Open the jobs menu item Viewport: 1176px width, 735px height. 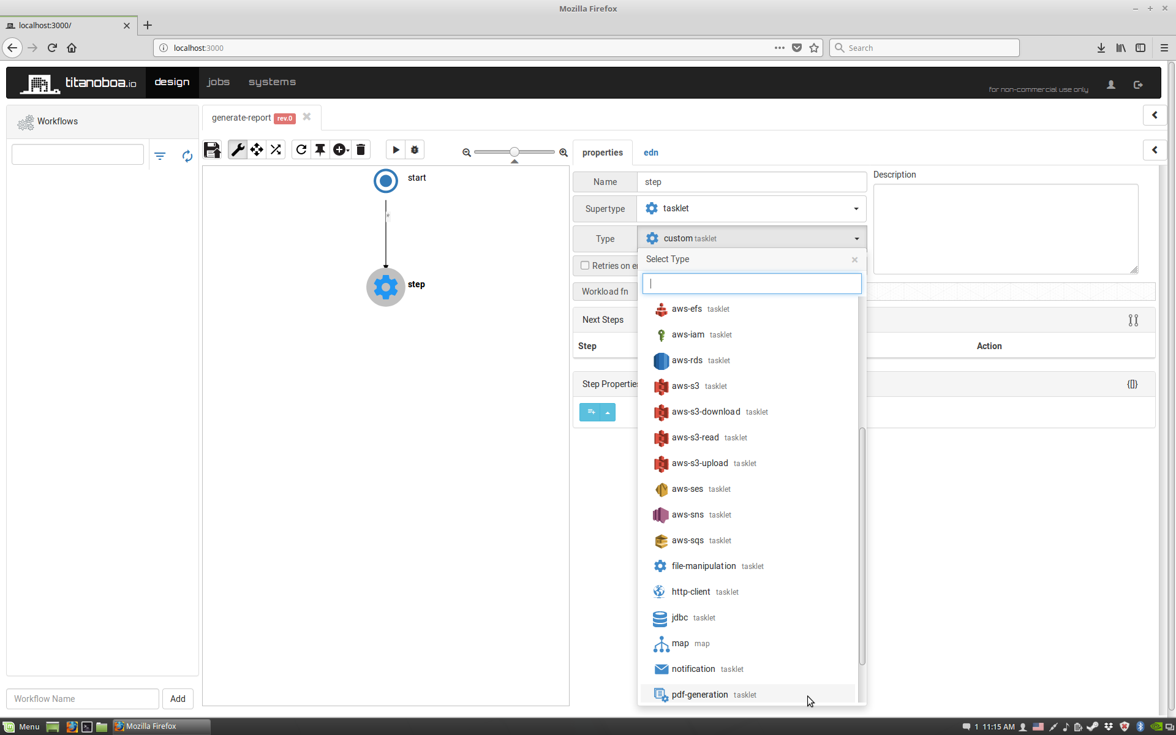[x=218, y=82]
